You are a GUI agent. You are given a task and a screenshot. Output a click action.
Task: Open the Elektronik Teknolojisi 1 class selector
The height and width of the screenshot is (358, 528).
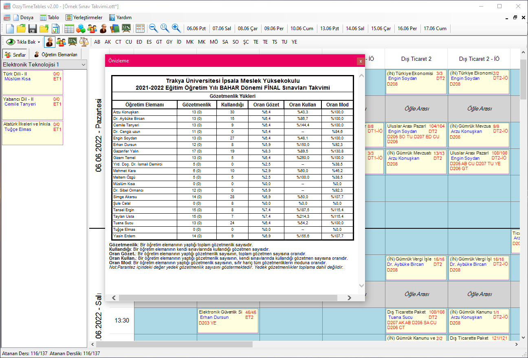(43, 64)
